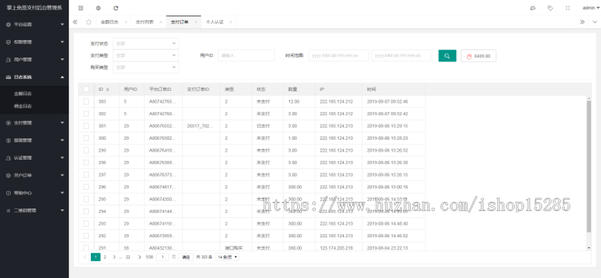
Task: Click the flame 8439.00 total button
Action: point(478,55)
